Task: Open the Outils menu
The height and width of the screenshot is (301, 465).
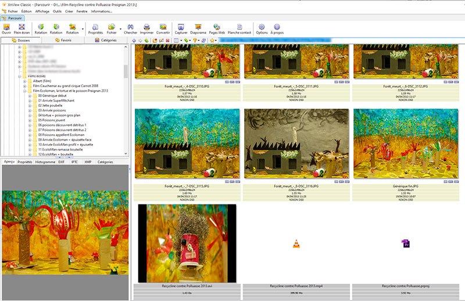Action: point(57,11)
